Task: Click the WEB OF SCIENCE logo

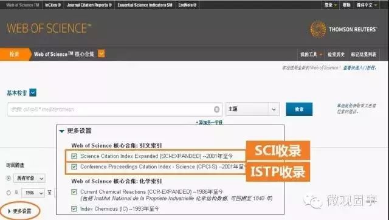Action: 49,29
